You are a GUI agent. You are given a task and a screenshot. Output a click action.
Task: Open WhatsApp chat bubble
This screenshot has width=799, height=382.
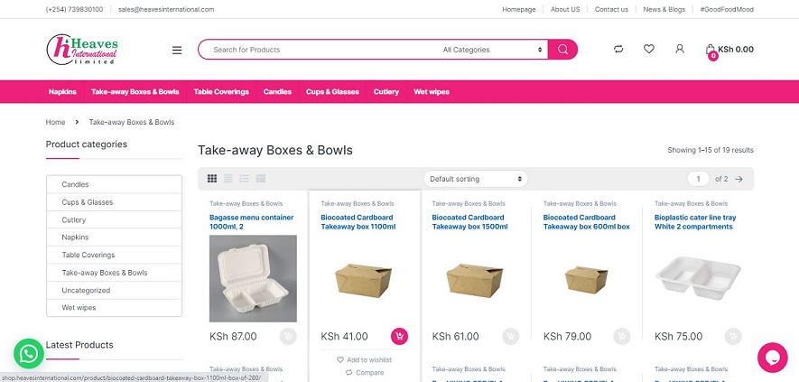(x=30, y=354)
